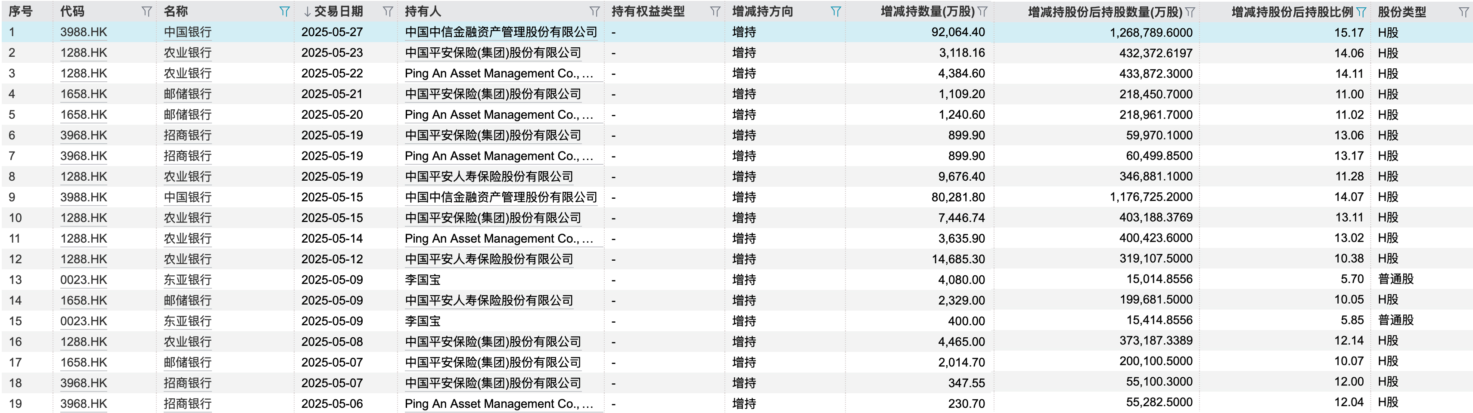Select holdings cell 15,414.8556
Viewport: 1473px width, 413px height.
1159,320
